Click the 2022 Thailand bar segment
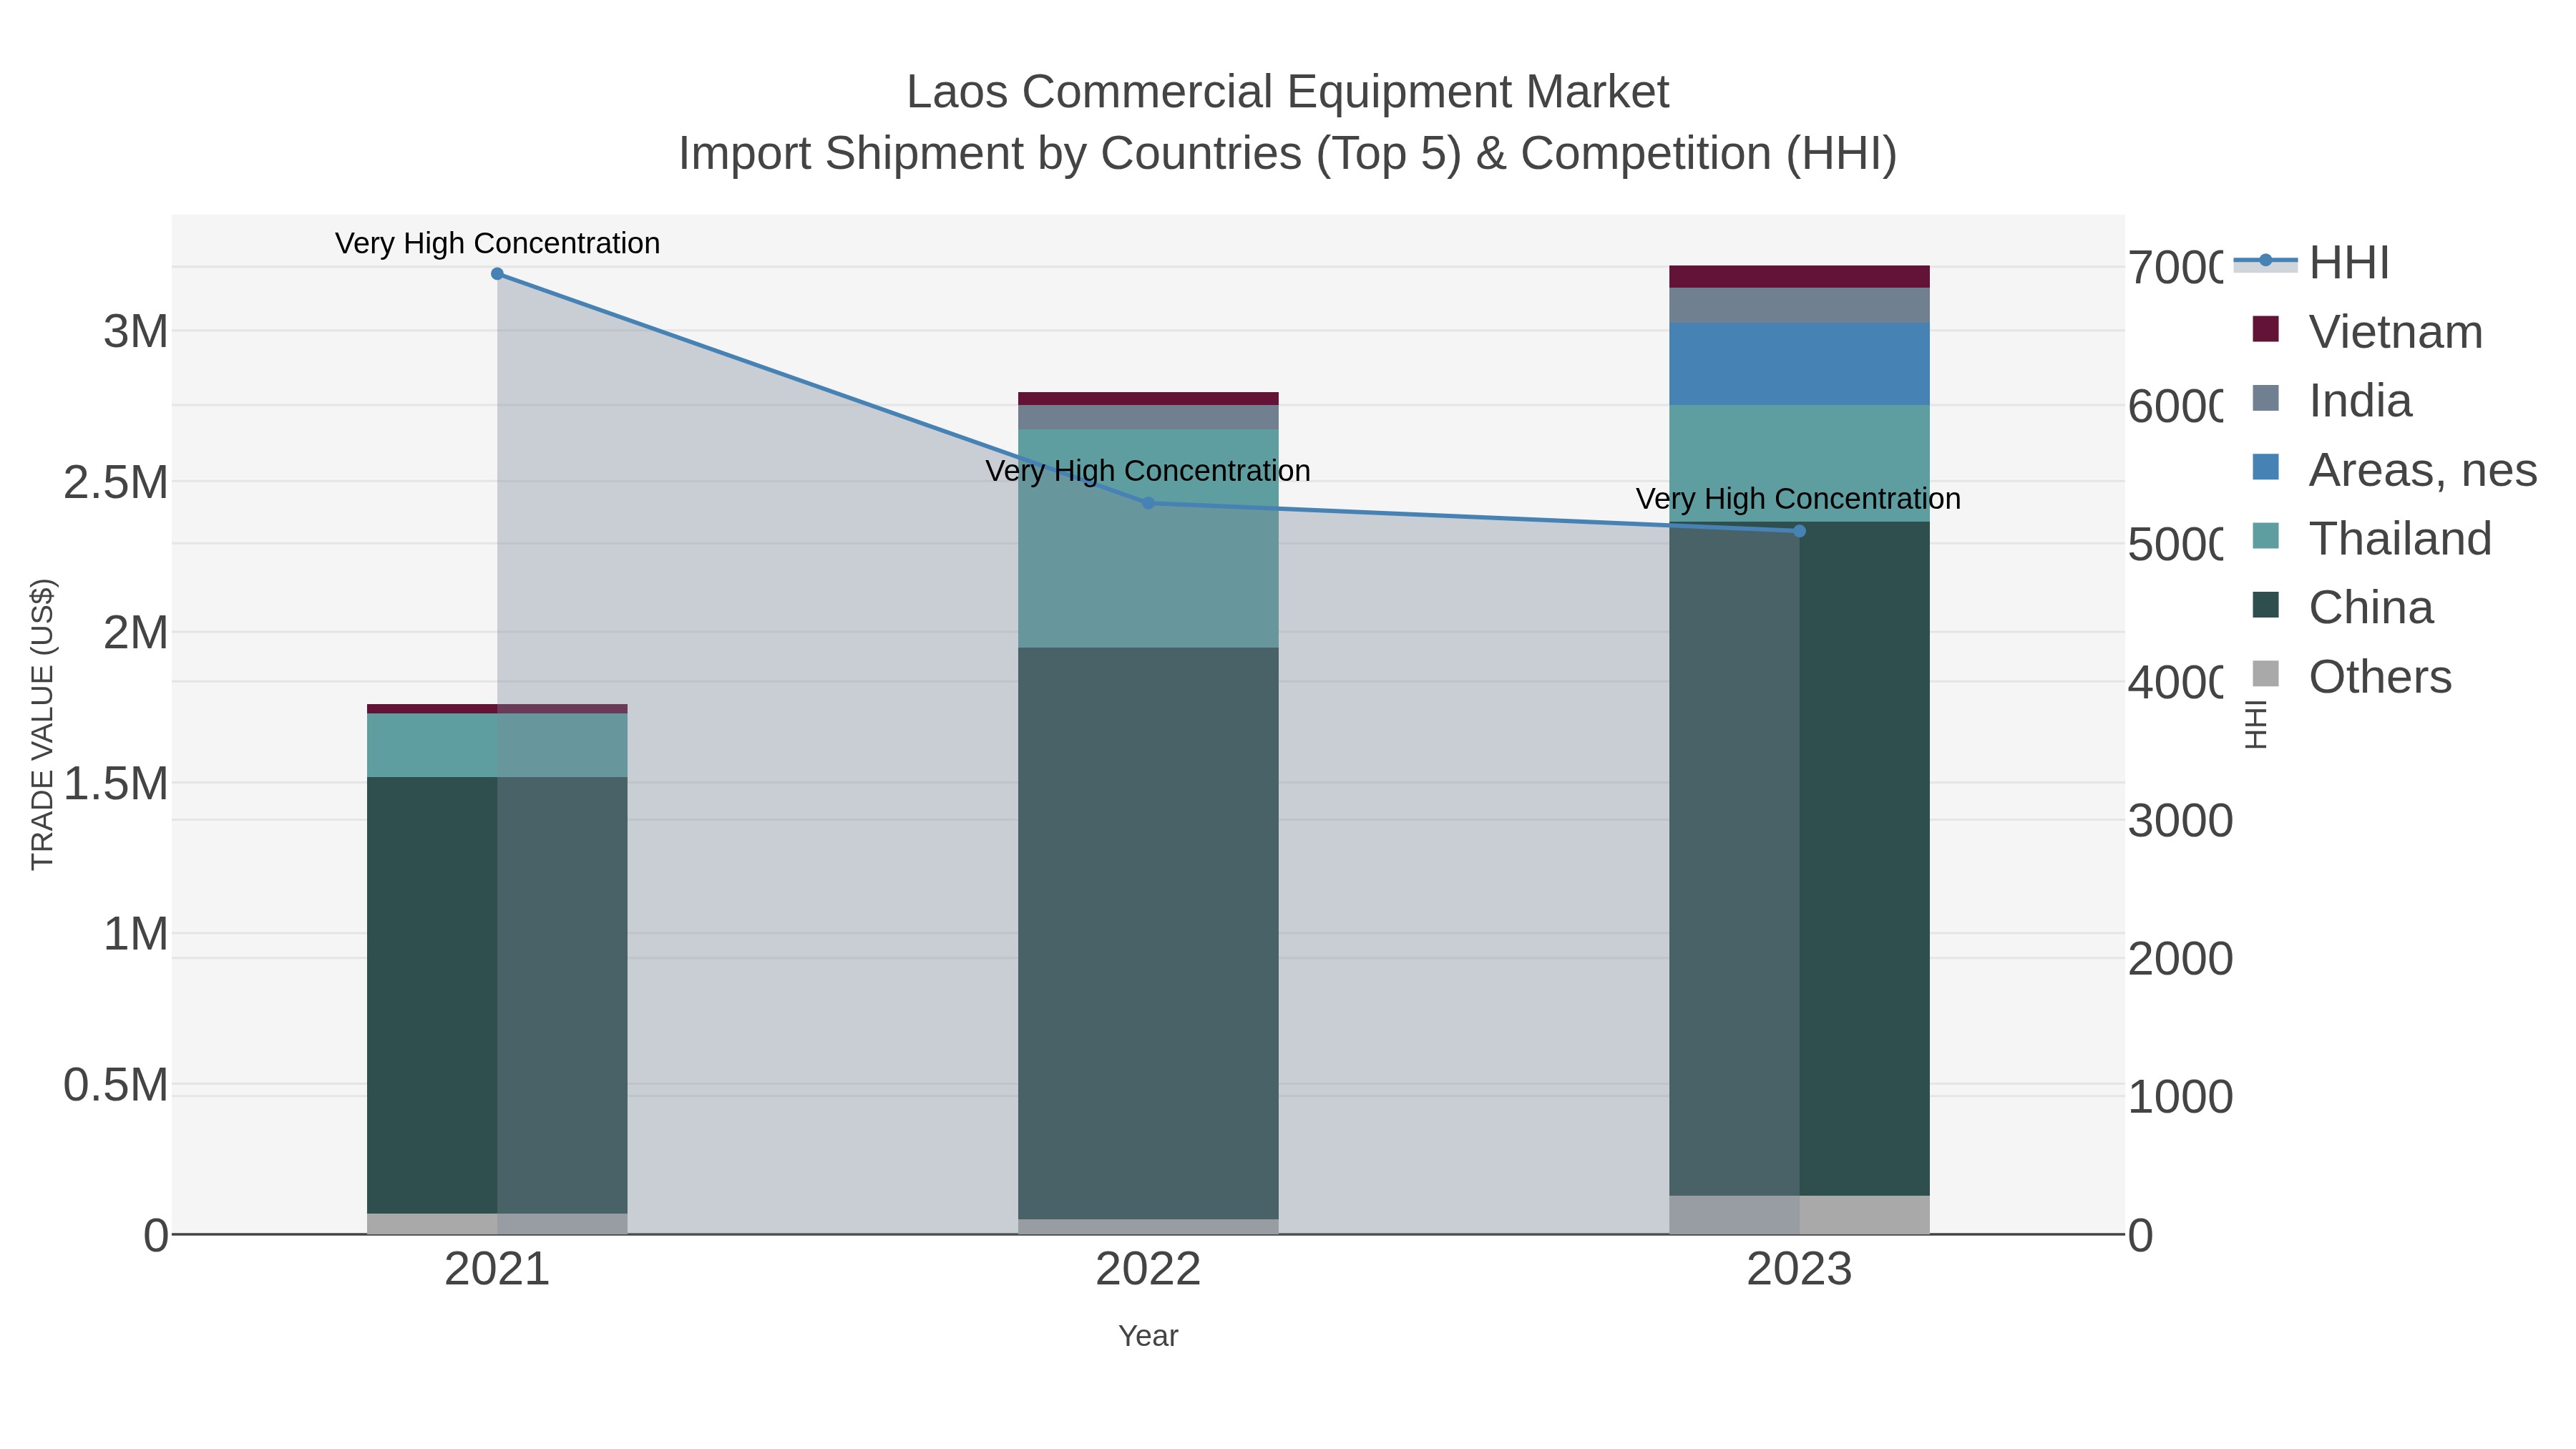 (x=1148, y=539)
